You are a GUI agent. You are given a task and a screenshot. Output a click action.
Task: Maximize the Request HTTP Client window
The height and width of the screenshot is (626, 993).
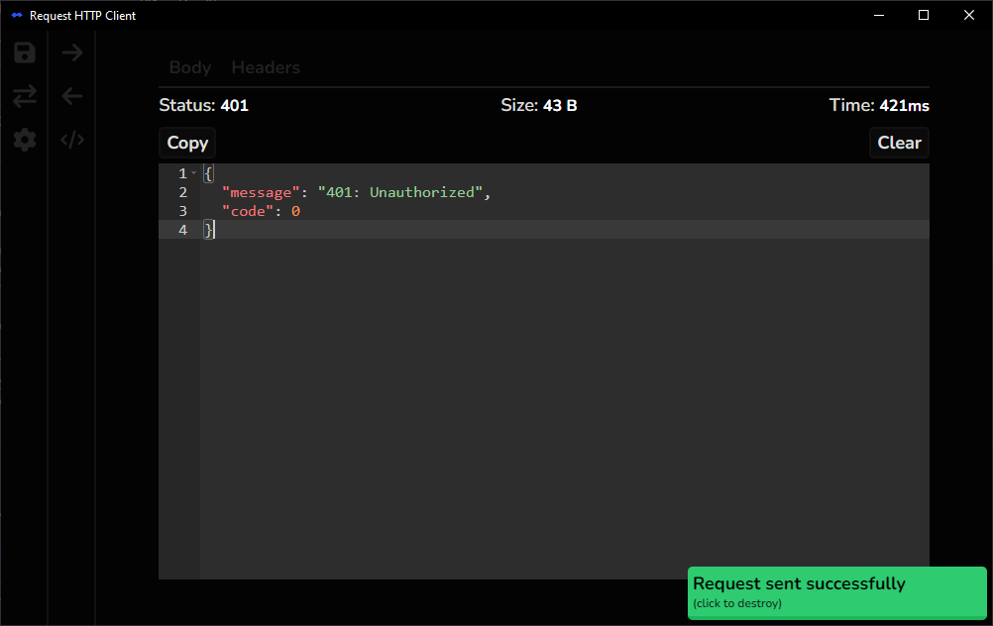pos(924,15)
